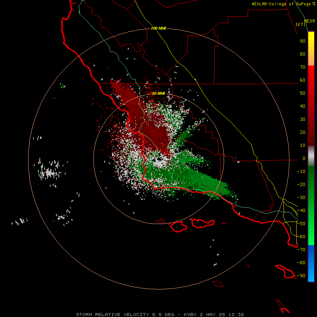Click the 90 value on the velocity scale

(x=303, y=41)
